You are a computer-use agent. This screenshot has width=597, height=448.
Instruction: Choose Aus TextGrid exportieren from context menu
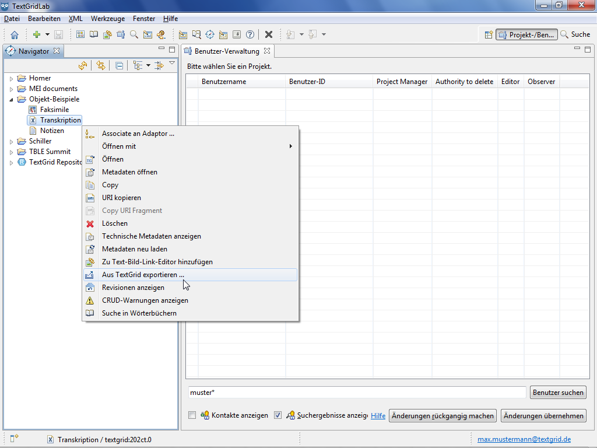143,275
